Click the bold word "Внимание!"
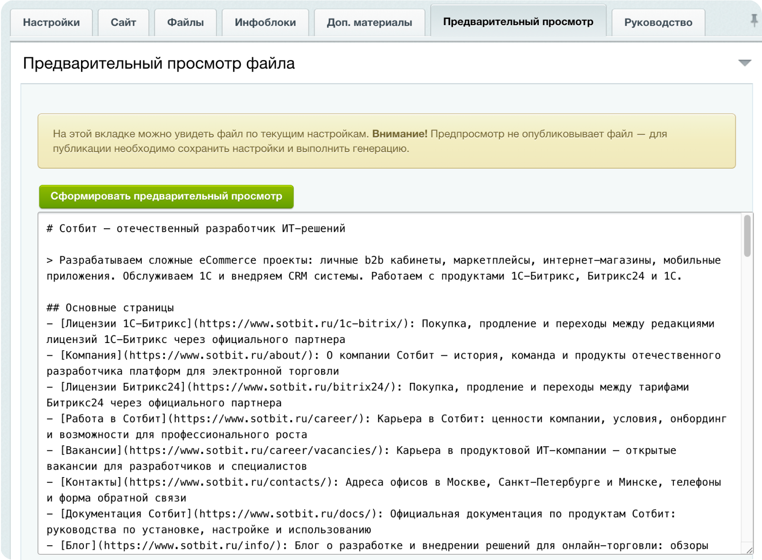762x560 pixels. pos(399,134)
